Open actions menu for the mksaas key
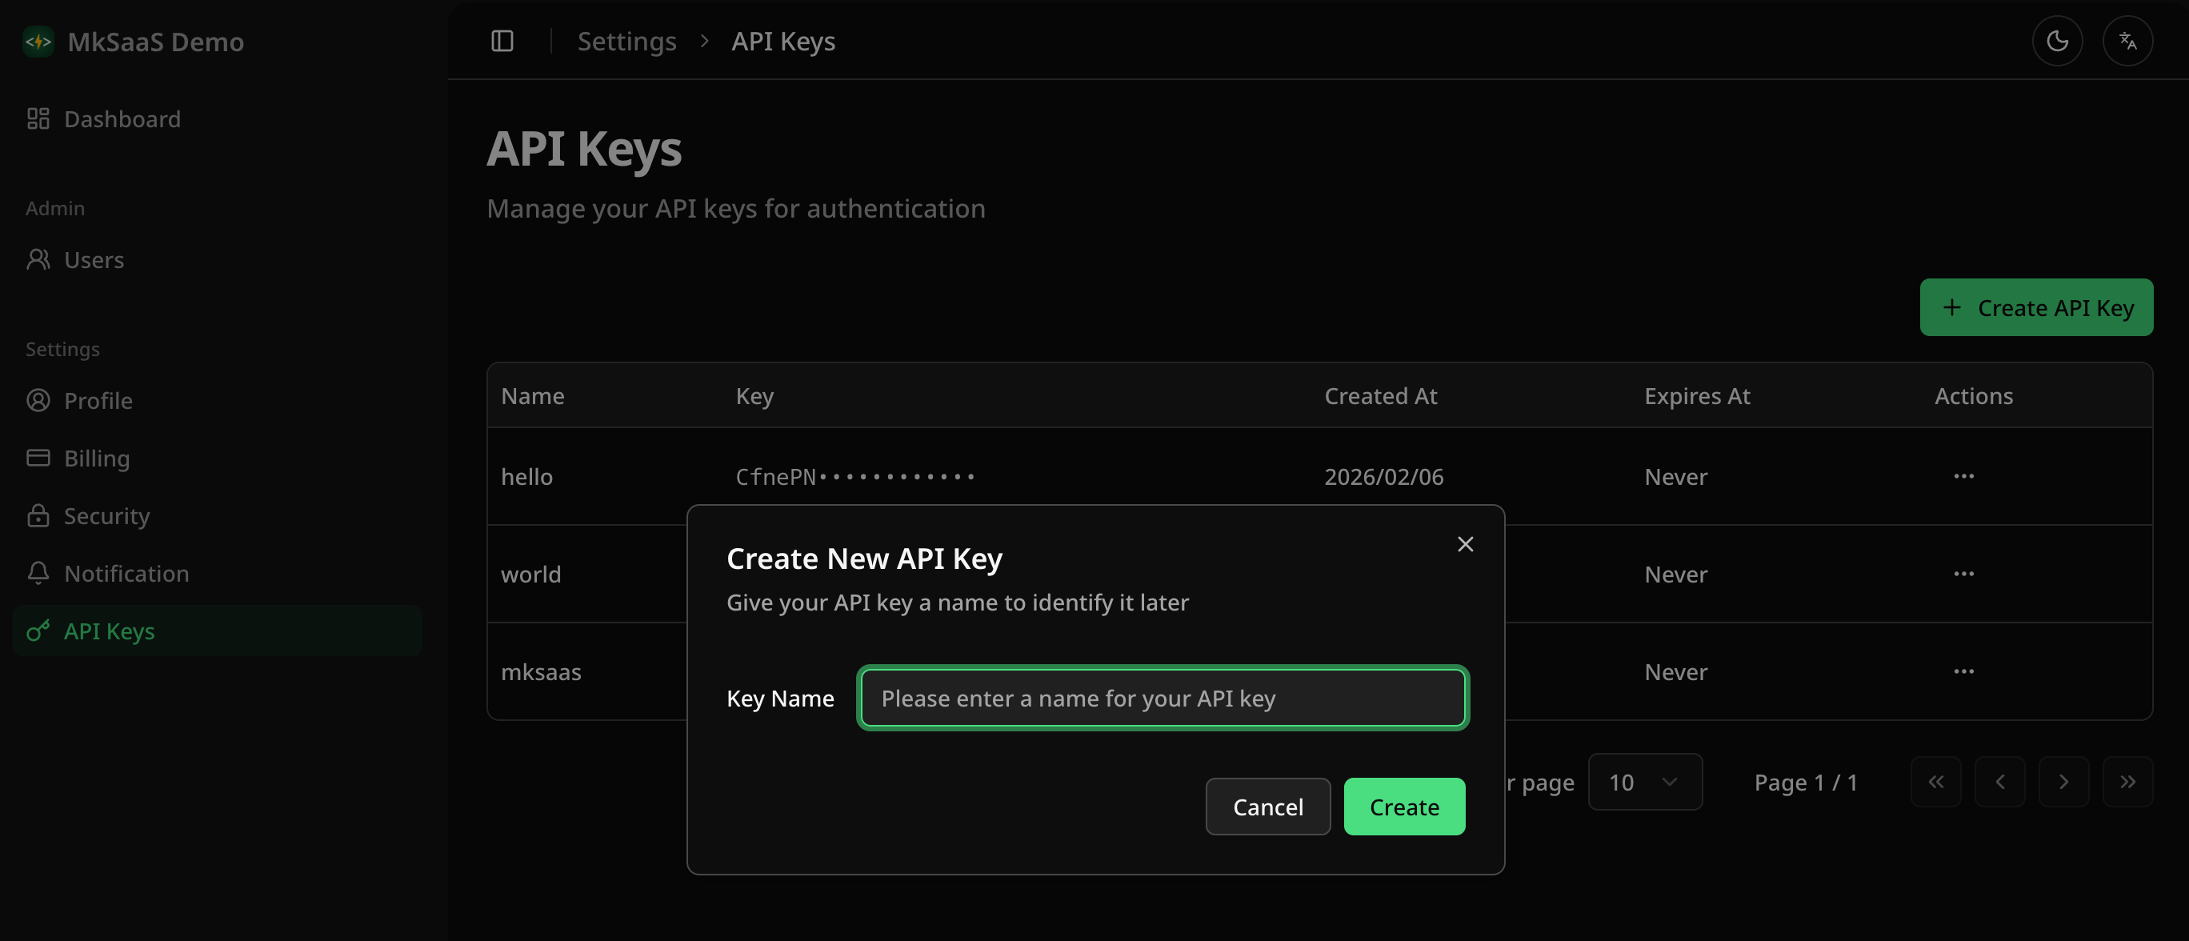Image resolution: width=2189 pixels, height=941 pixels. point(1963,671)
